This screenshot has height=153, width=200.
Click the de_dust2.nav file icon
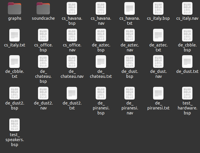click(x=43, y=93)
